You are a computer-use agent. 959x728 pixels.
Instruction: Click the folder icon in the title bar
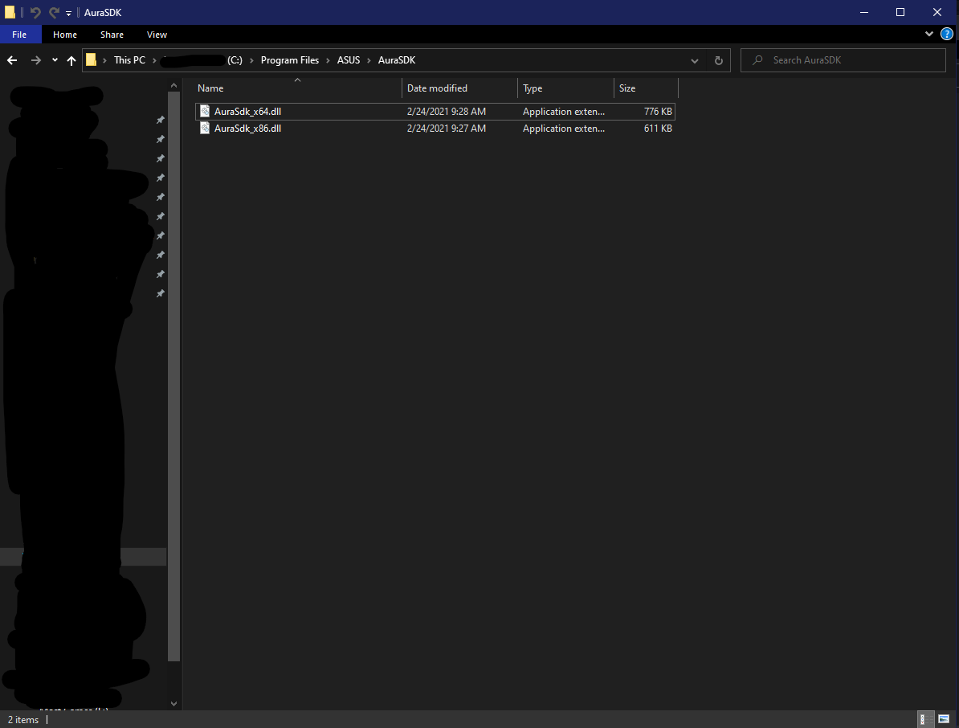[10, 12]
